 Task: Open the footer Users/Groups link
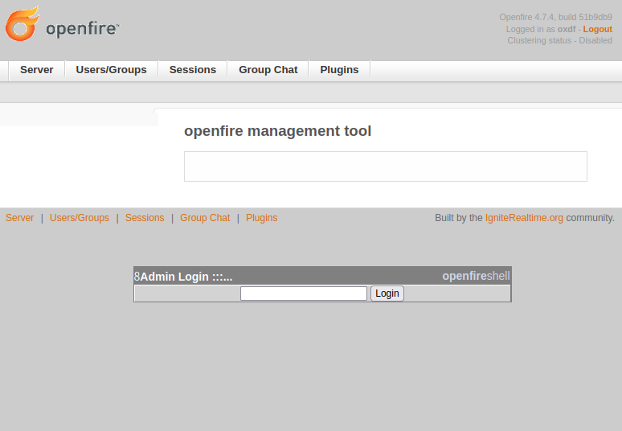(x=79, y=218)
